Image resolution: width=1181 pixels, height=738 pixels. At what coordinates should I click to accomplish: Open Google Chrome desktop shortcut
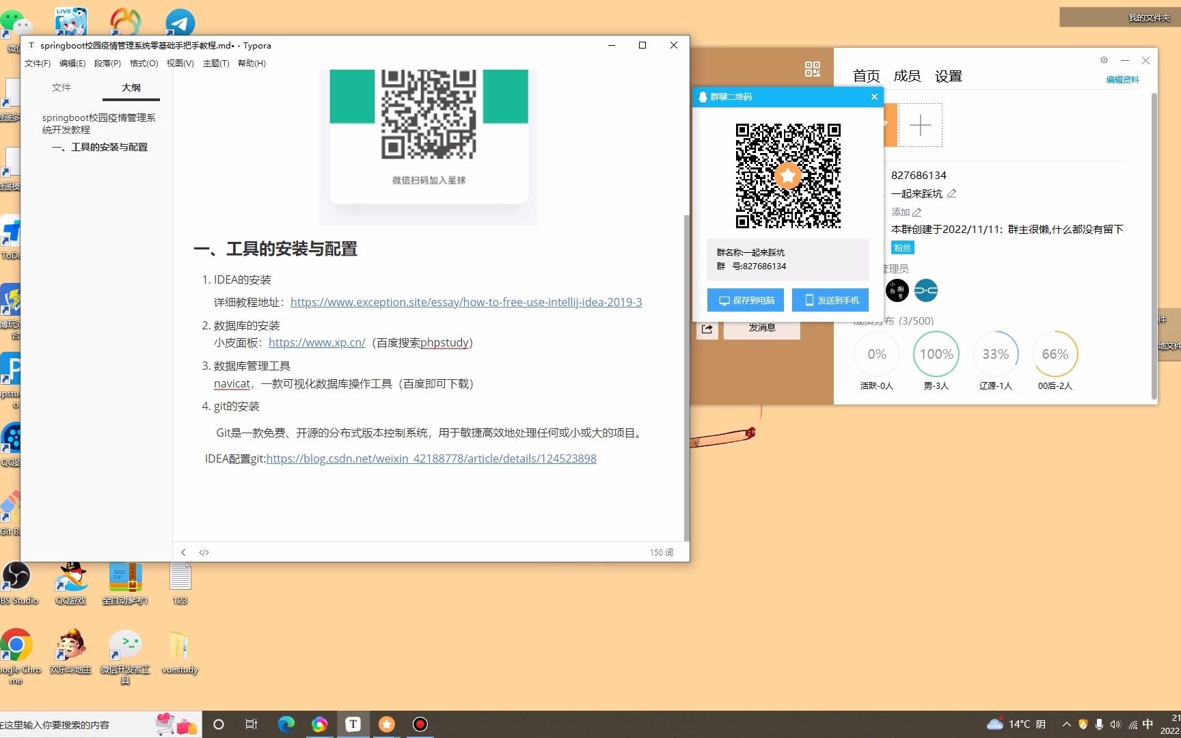click(18, 656)
